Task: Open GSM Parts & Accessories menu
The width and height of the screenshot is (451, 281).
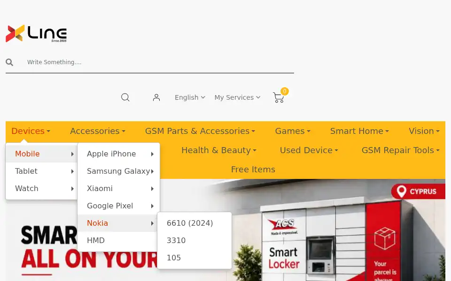Action: 200,131
